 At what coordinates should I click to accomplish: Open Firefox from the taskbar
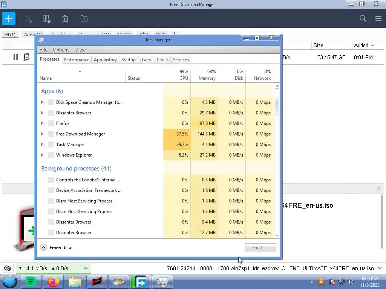pos(53,281)
